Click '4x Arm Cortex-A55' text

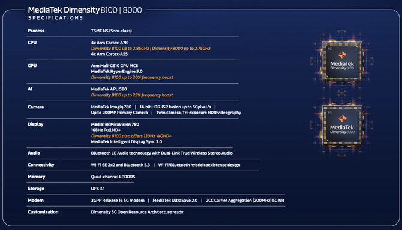[x=109, y=54]
